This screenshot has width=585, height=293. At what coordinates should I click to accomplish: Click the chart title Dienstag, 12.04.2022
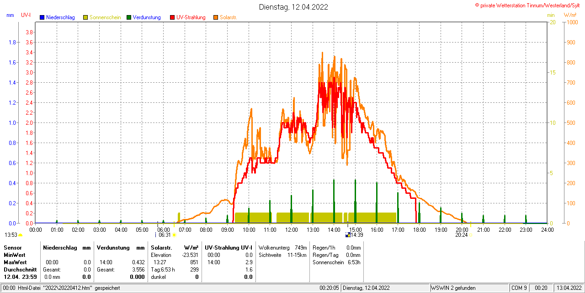293,7
